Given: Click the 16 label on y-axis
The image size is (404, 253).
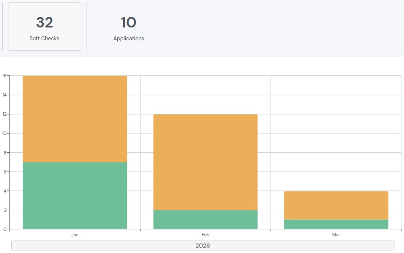Looking at the screenshot, I should pos(4,76).
